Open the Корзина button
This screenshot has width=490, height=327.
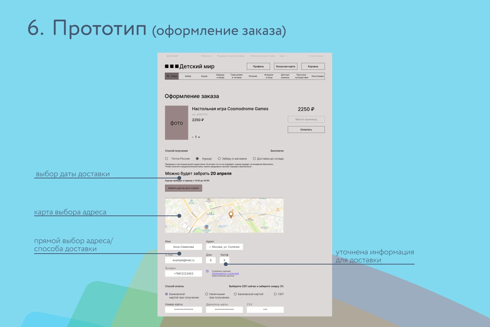click(313, 66)
